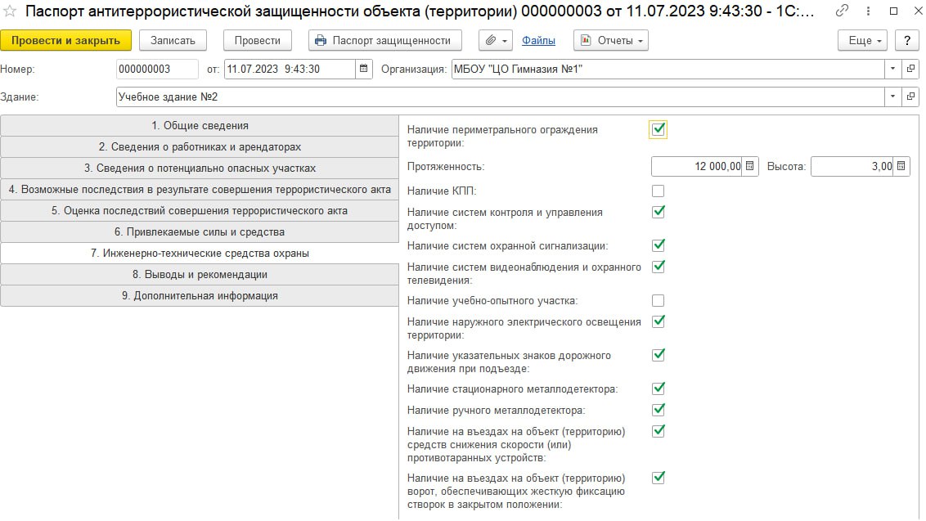Open the paperclip attachments button

(495, 40)
